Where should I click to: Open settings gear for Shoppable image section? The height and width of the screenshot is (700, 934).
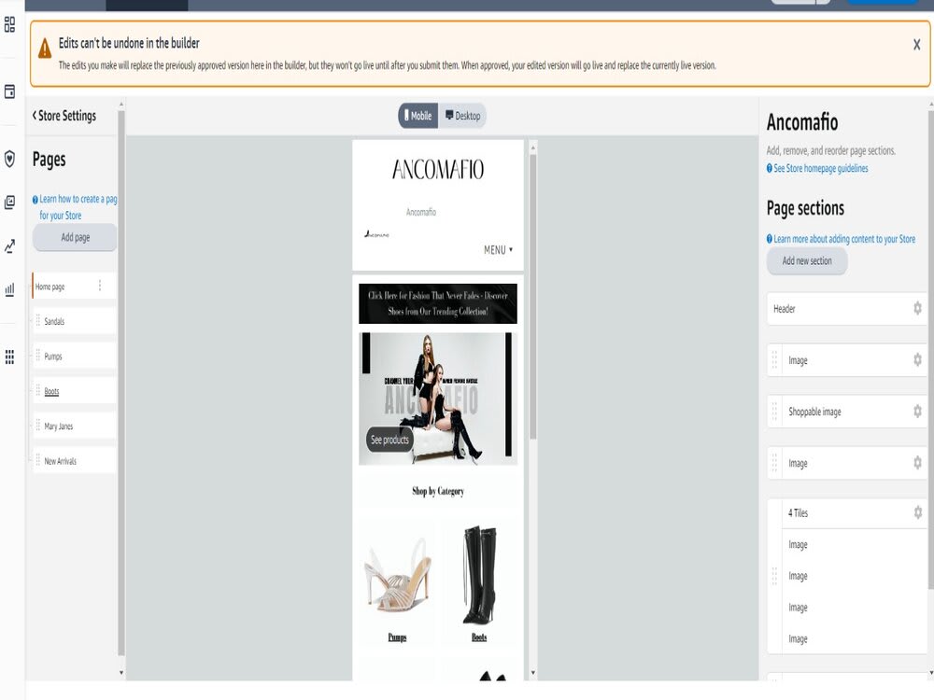pos(917,412)
